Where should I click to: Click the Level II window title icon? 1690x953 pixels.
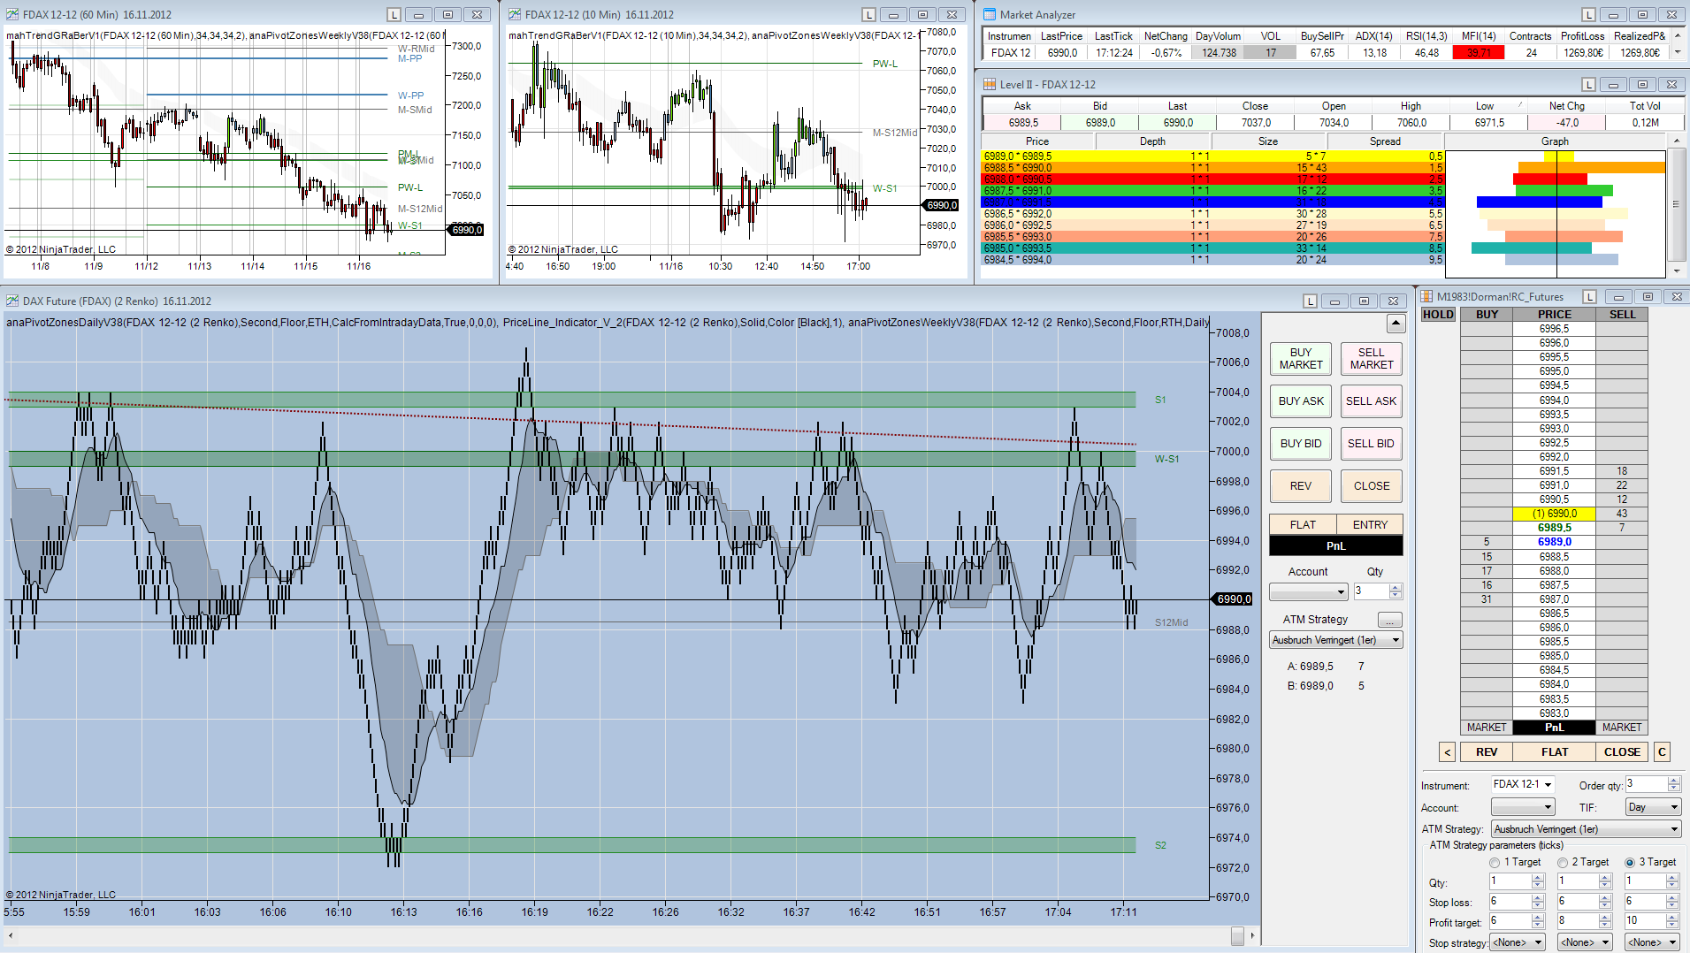[x=990, y=84]
